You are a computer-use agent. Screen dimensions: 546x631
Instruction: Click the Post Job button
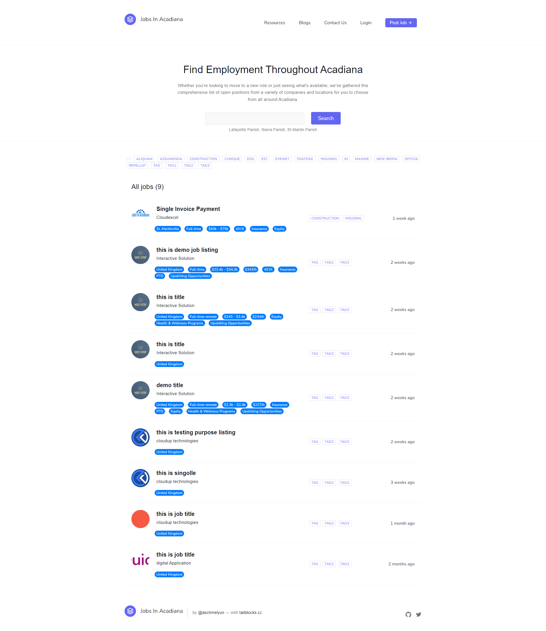[x=401, y=22]
